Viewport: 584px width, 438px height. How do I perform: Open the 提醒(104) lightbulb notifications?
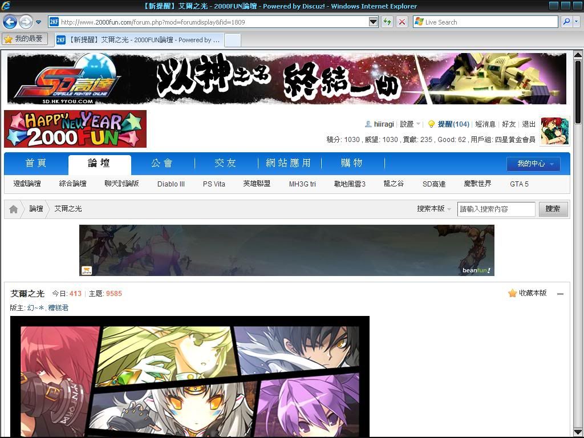(431, 124)
